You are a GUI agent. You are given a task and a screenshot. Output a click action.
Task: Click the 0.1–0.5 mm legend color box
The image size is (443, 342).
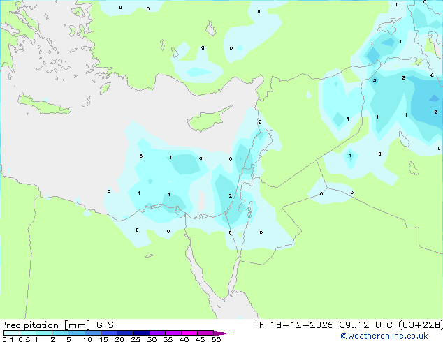pyautogui.click(x=12, y=333)
